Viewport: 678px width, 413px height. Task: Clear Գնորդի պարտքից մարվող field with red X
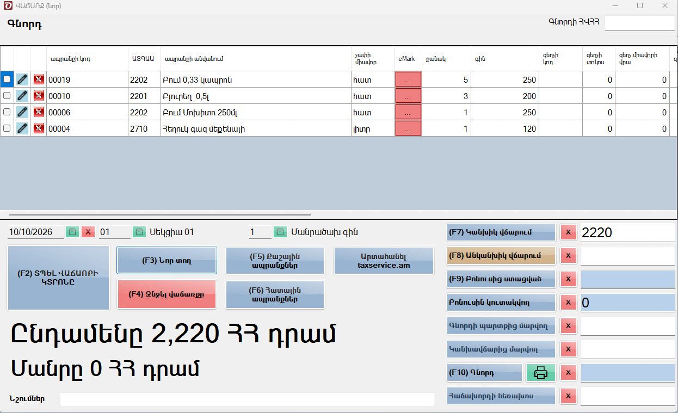click(x=568, y=326)
